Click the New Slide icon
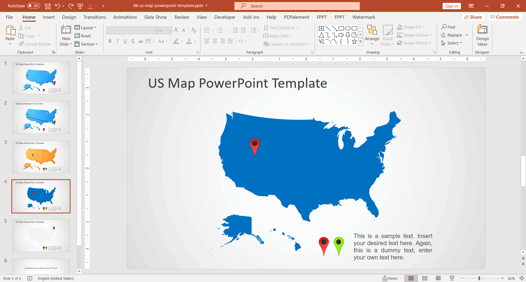Image resolution: width=526 pixels, height=282 pixels. pyautogui.click(x=66, y=30)
